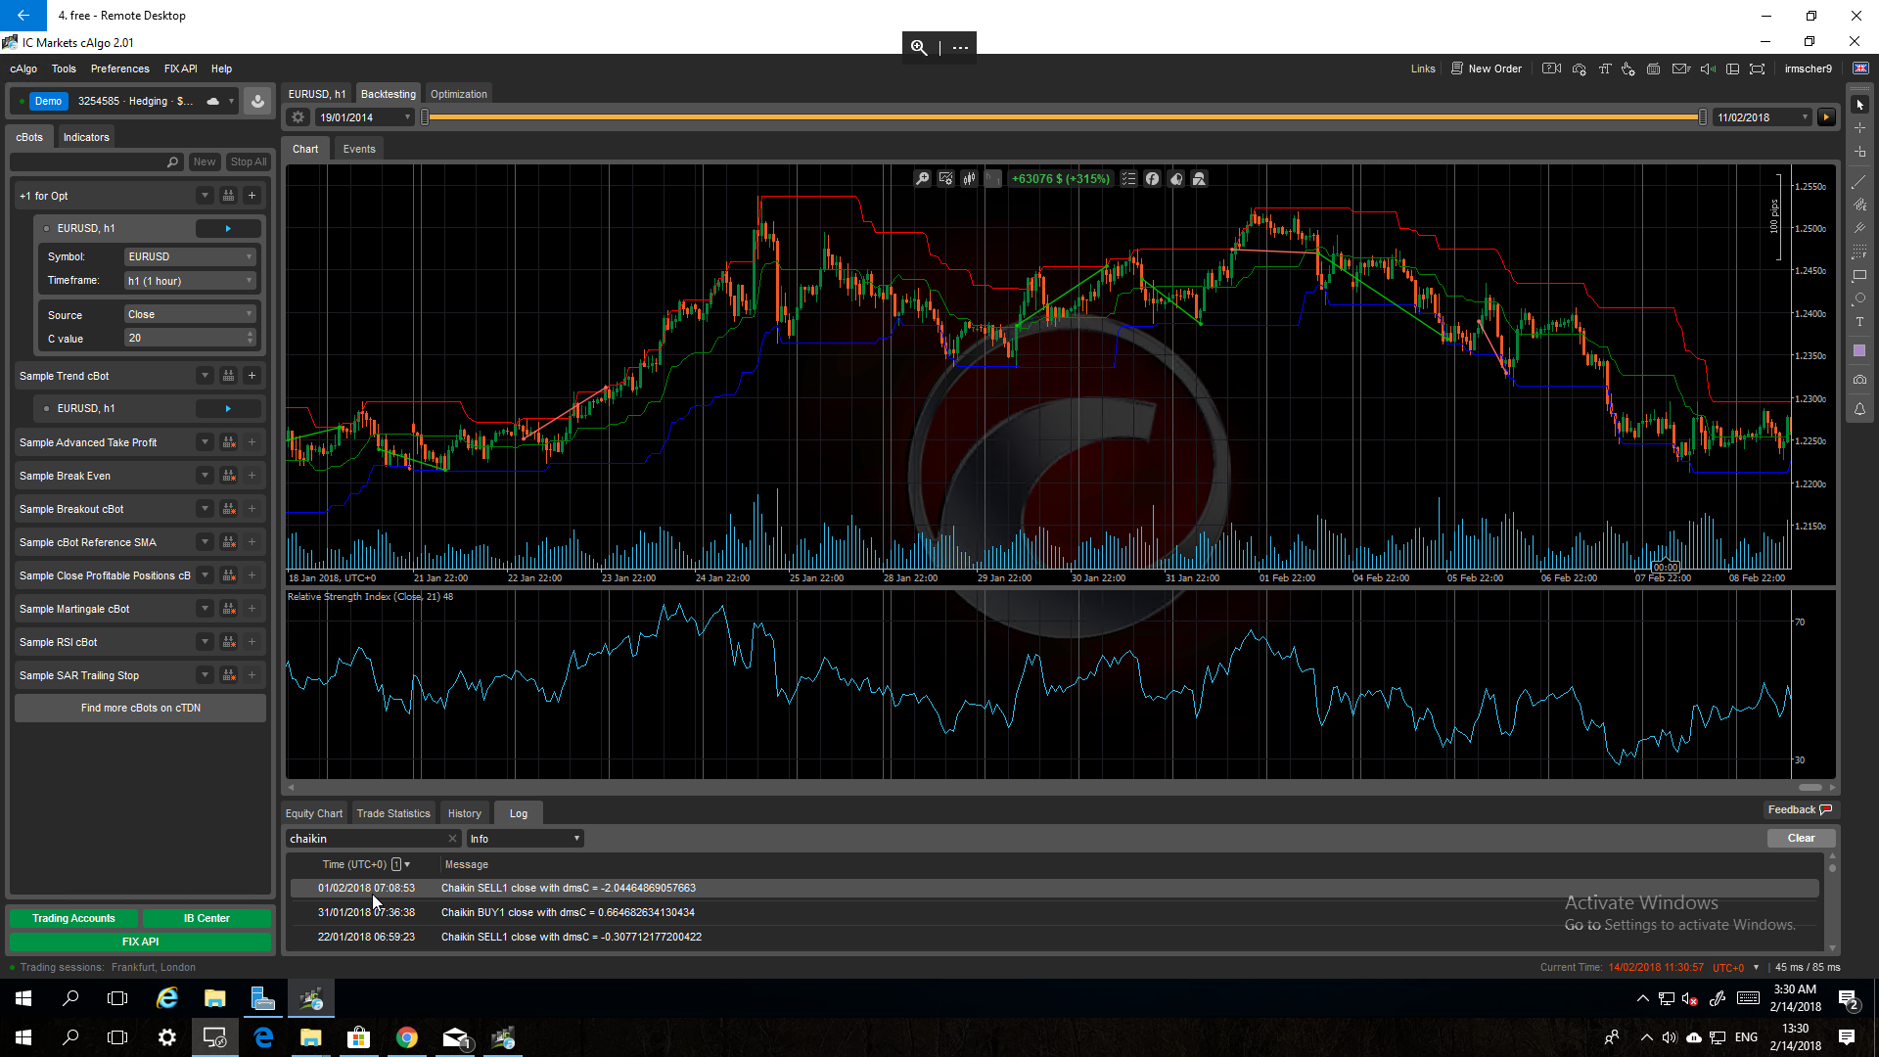Image resolution: width=1879 pixels, height=1057 pixels.
Task: Start the Sample Trend cBot EURUSD instance
Action: (x=228, y=408)
